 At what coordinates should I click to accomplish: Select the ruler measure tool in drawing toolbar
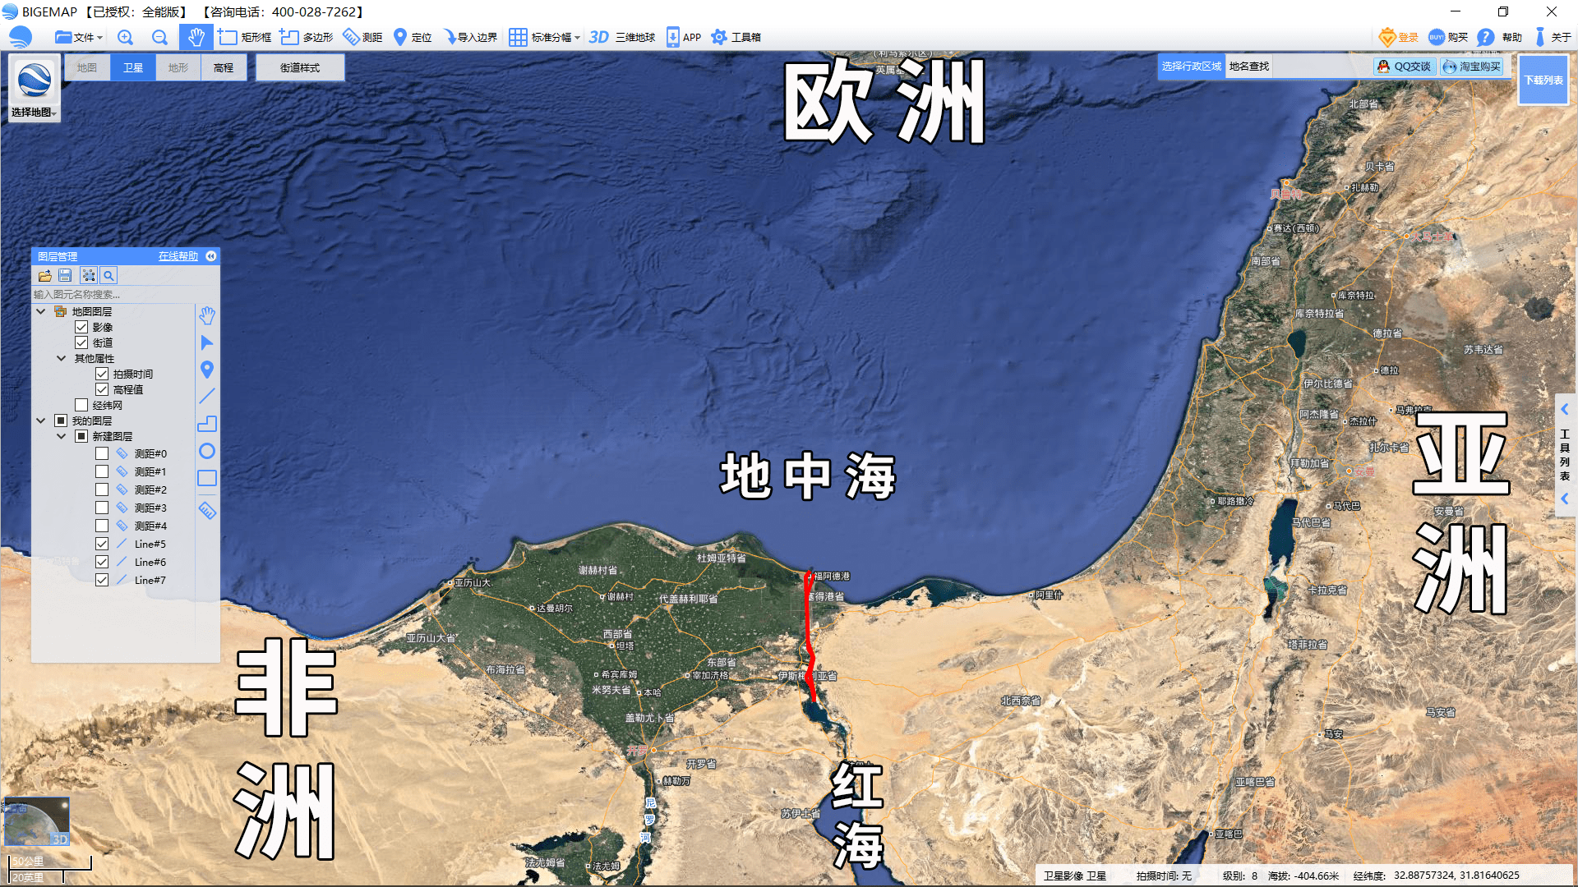click(x=207, y=511)
